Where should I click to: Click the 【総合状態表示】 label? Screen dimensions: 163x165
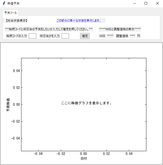(17, 20)
